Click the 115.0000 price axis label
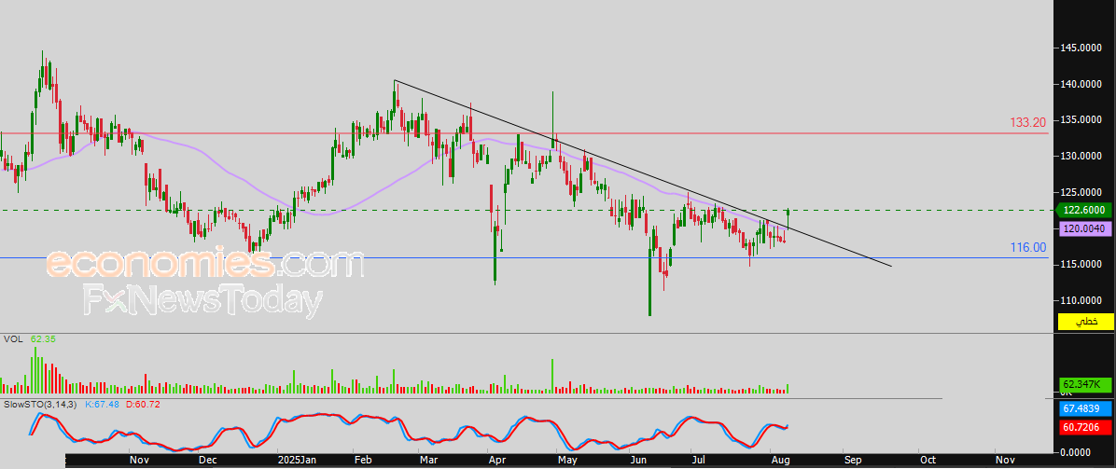This screenshot has width=1116, height=469. [x=1083, y=264]
